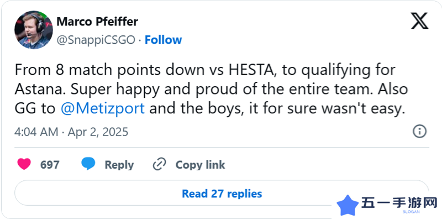The image size is (442, 219).
Task: Like the tweet with the heart icon
Action: (24, 164)
